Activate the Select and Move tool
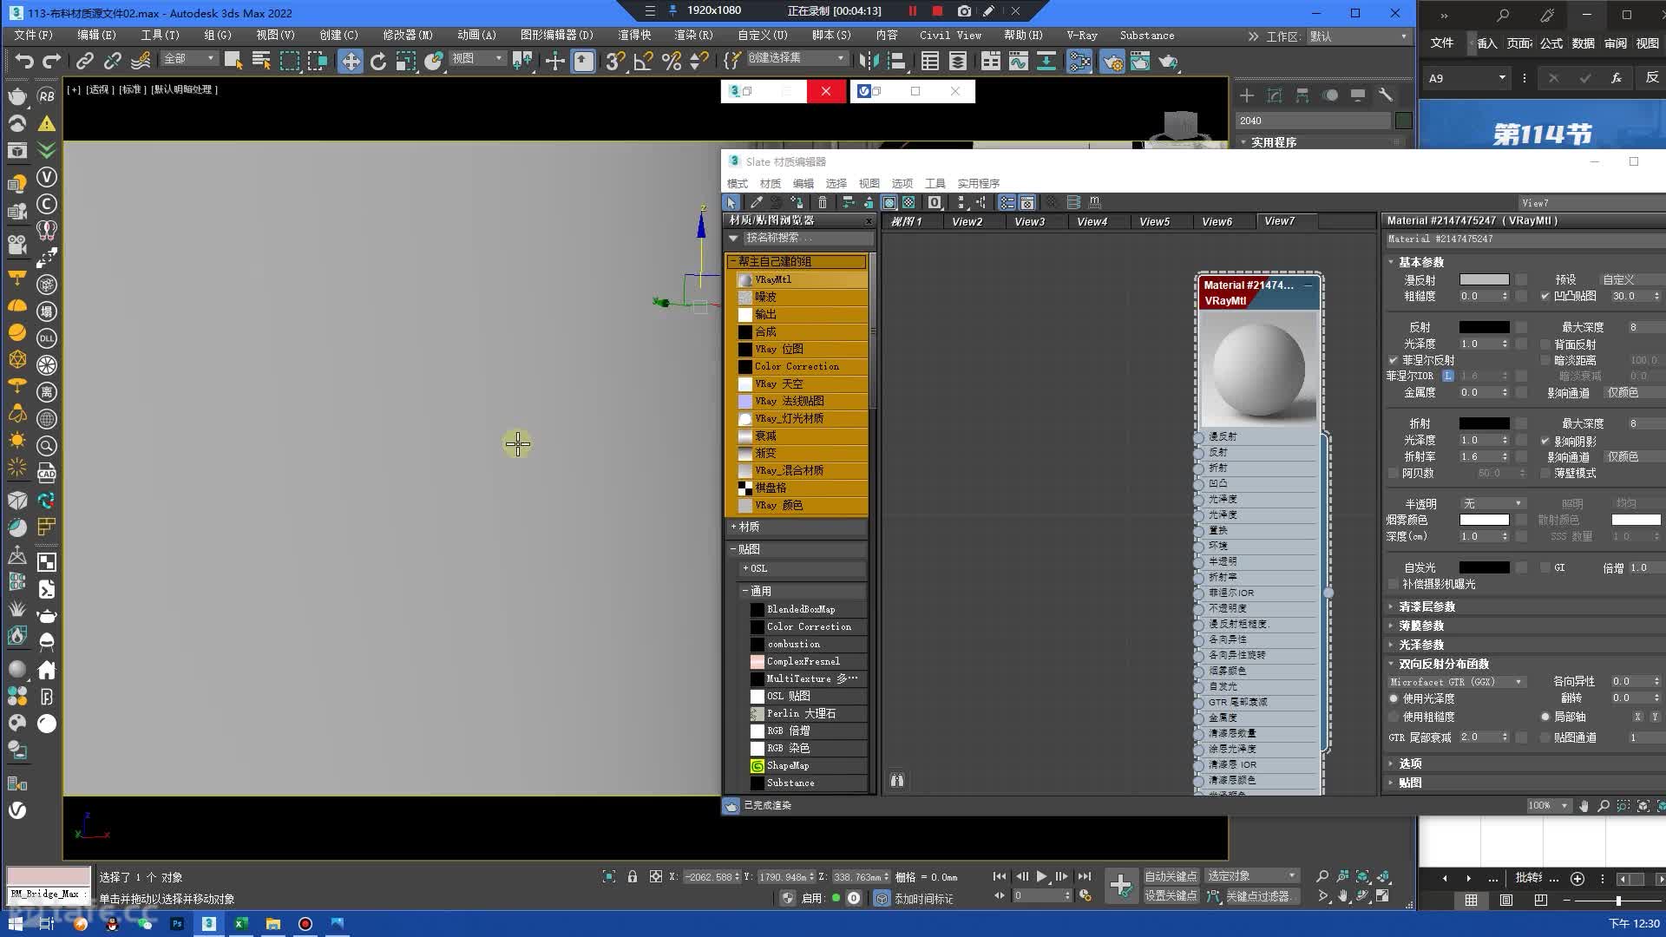The width and height of the screenshot is (1666, 937). pos(351,61)
